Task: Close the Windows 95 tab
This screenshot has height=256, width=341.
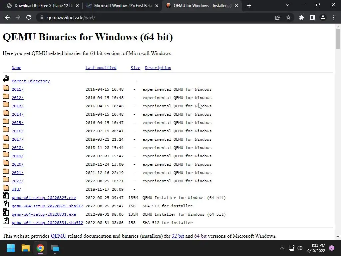Action: click(157, 6)
